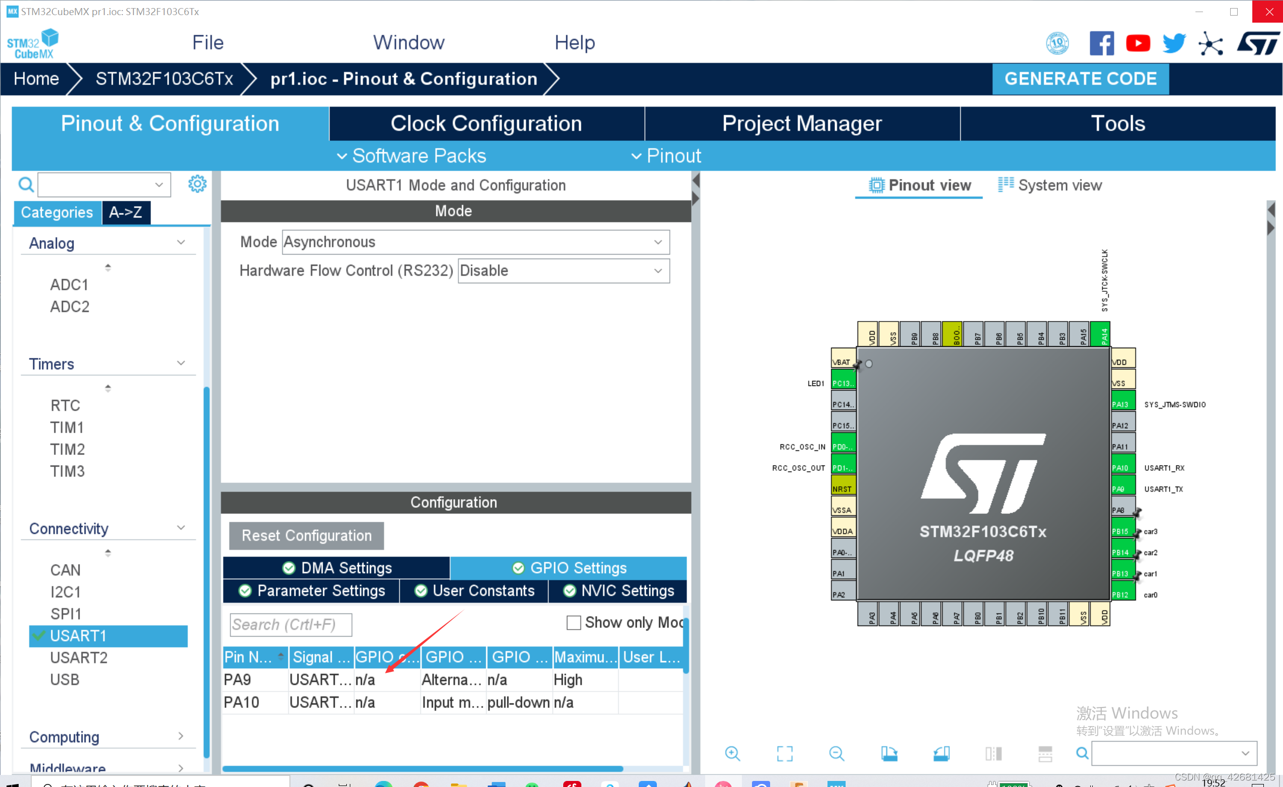Expand the Pinout menu
The image size is (1283, 787).
point(666,155)
